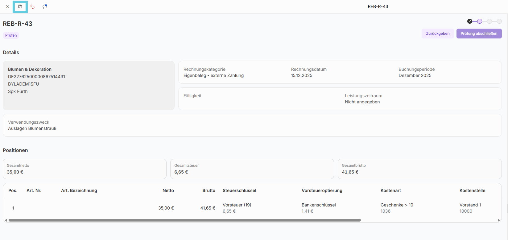
Task: Click the Steuerschlüssel column header
Action: click(239, 190)
